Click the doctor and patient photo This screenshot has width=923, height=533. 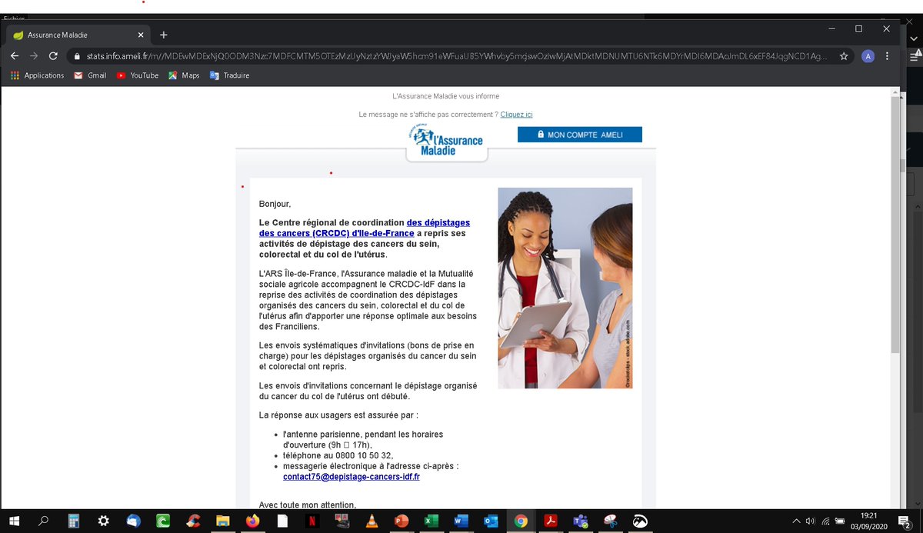tap(565, 288)
